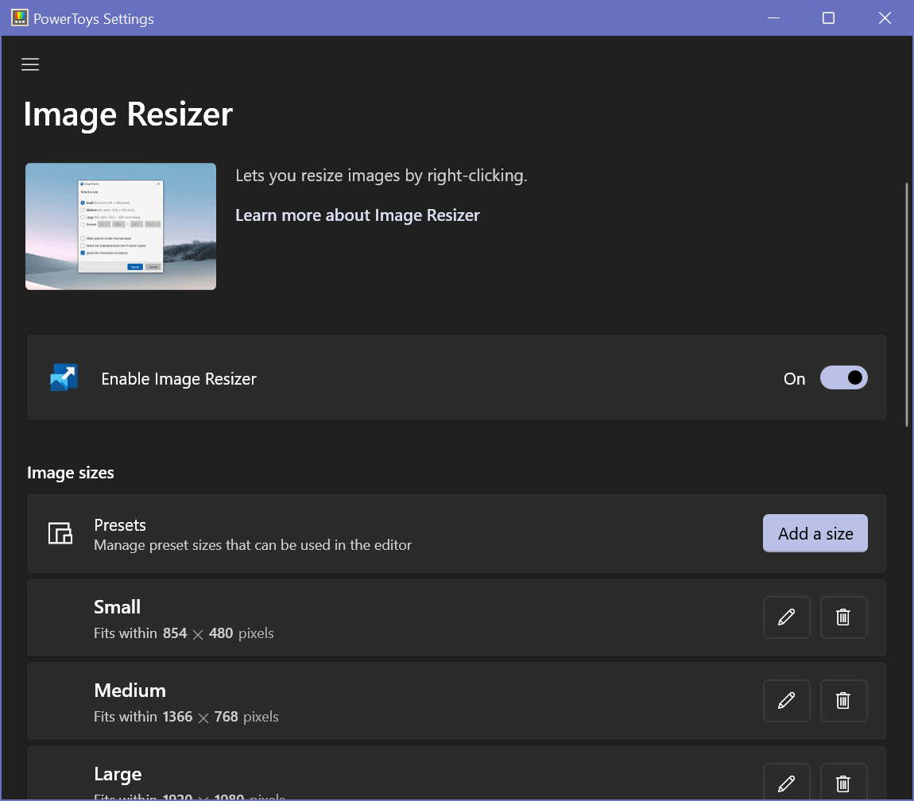
Task: Click the PowerToys app icon in title bar
Action: click(x=19, y=18)
